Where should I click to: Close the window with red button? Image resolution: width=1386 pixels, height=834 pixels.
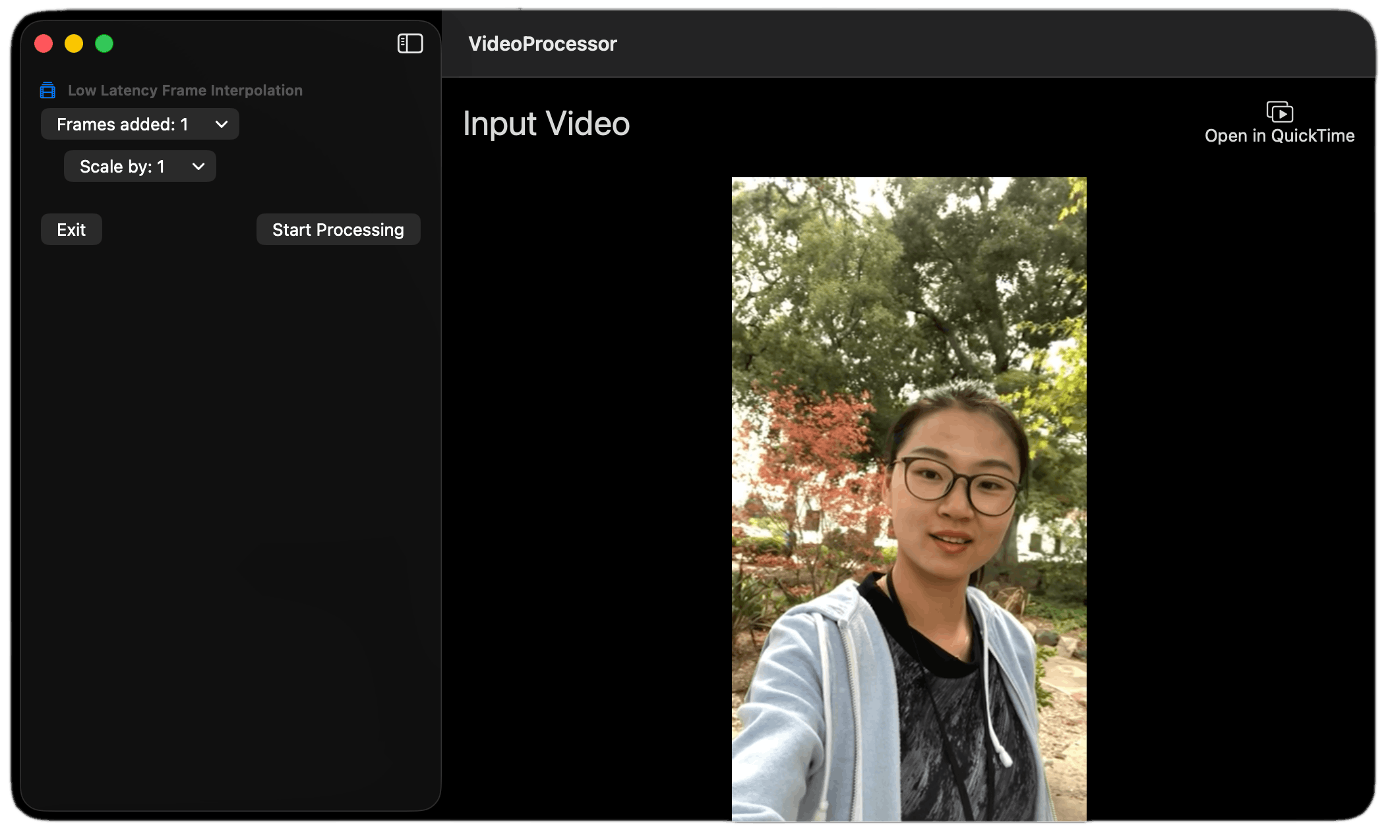[44, 43]
